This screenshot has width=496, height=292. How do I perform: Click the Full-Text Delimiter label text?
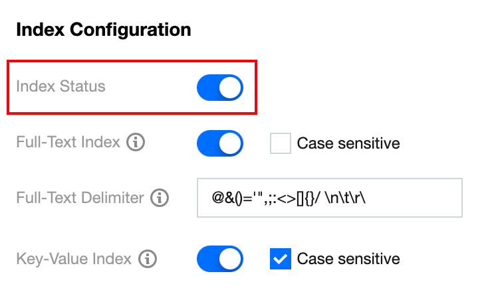80,198
